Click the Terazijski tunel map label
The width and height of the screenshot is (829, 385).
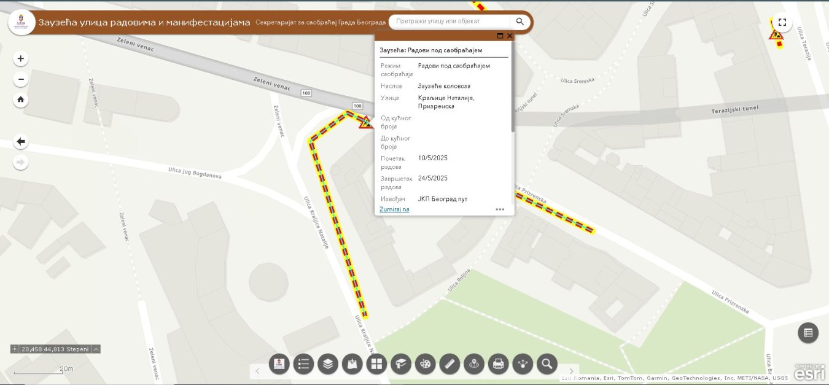tap(735, 109)
